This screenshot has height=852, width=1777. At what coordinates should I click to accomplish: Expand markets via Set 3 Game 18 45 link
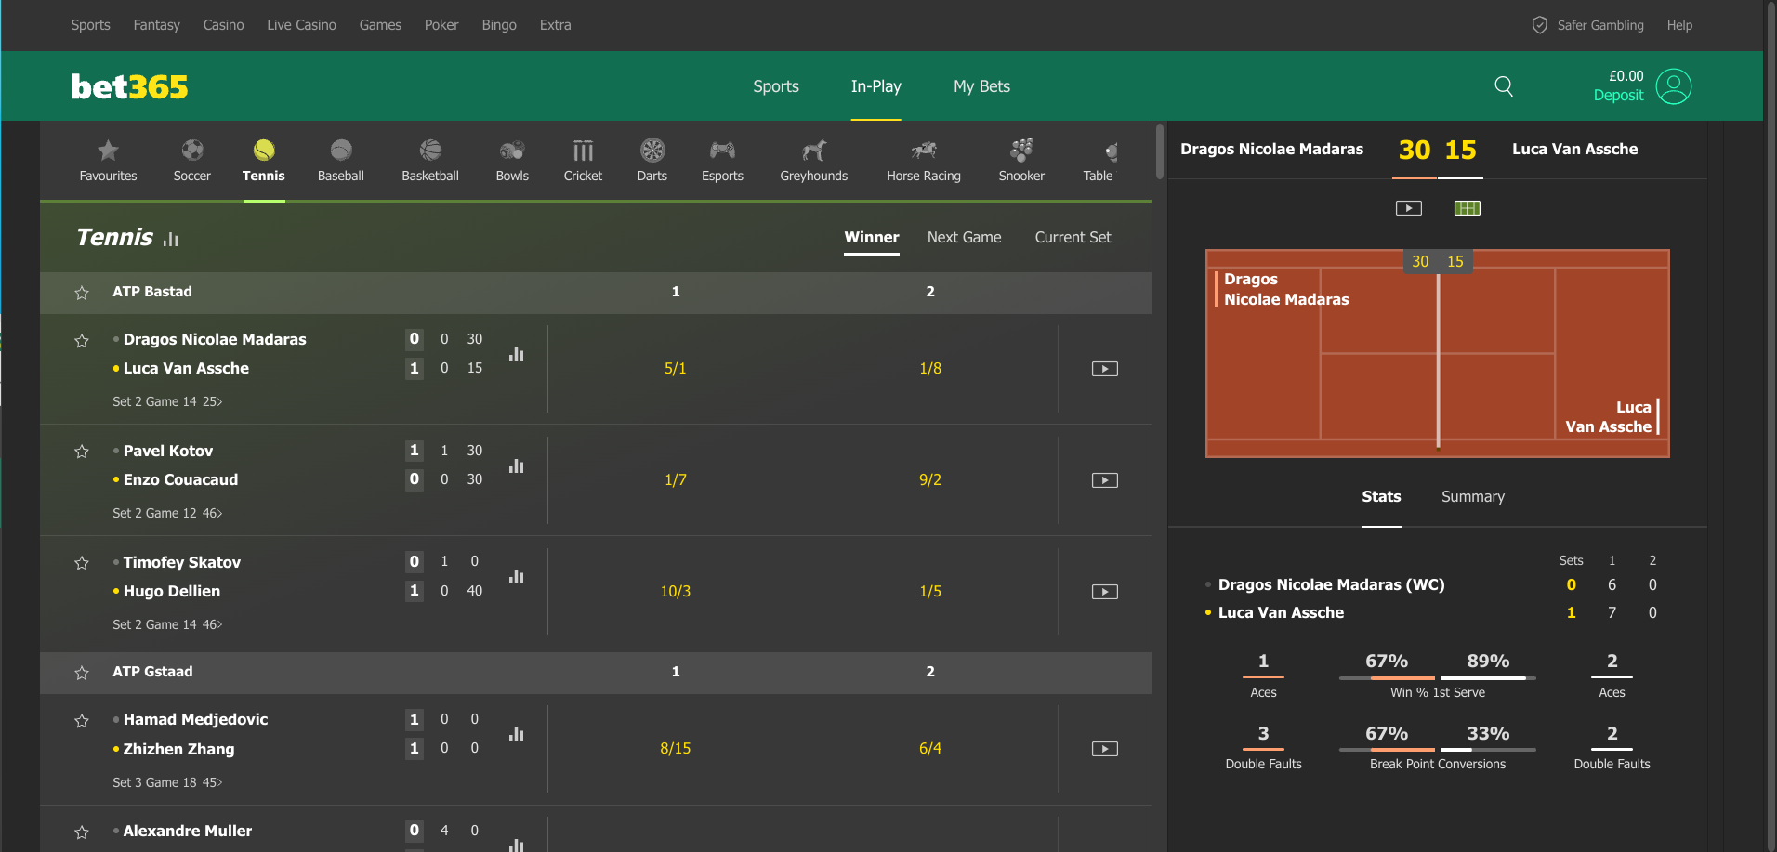(167, 782)
